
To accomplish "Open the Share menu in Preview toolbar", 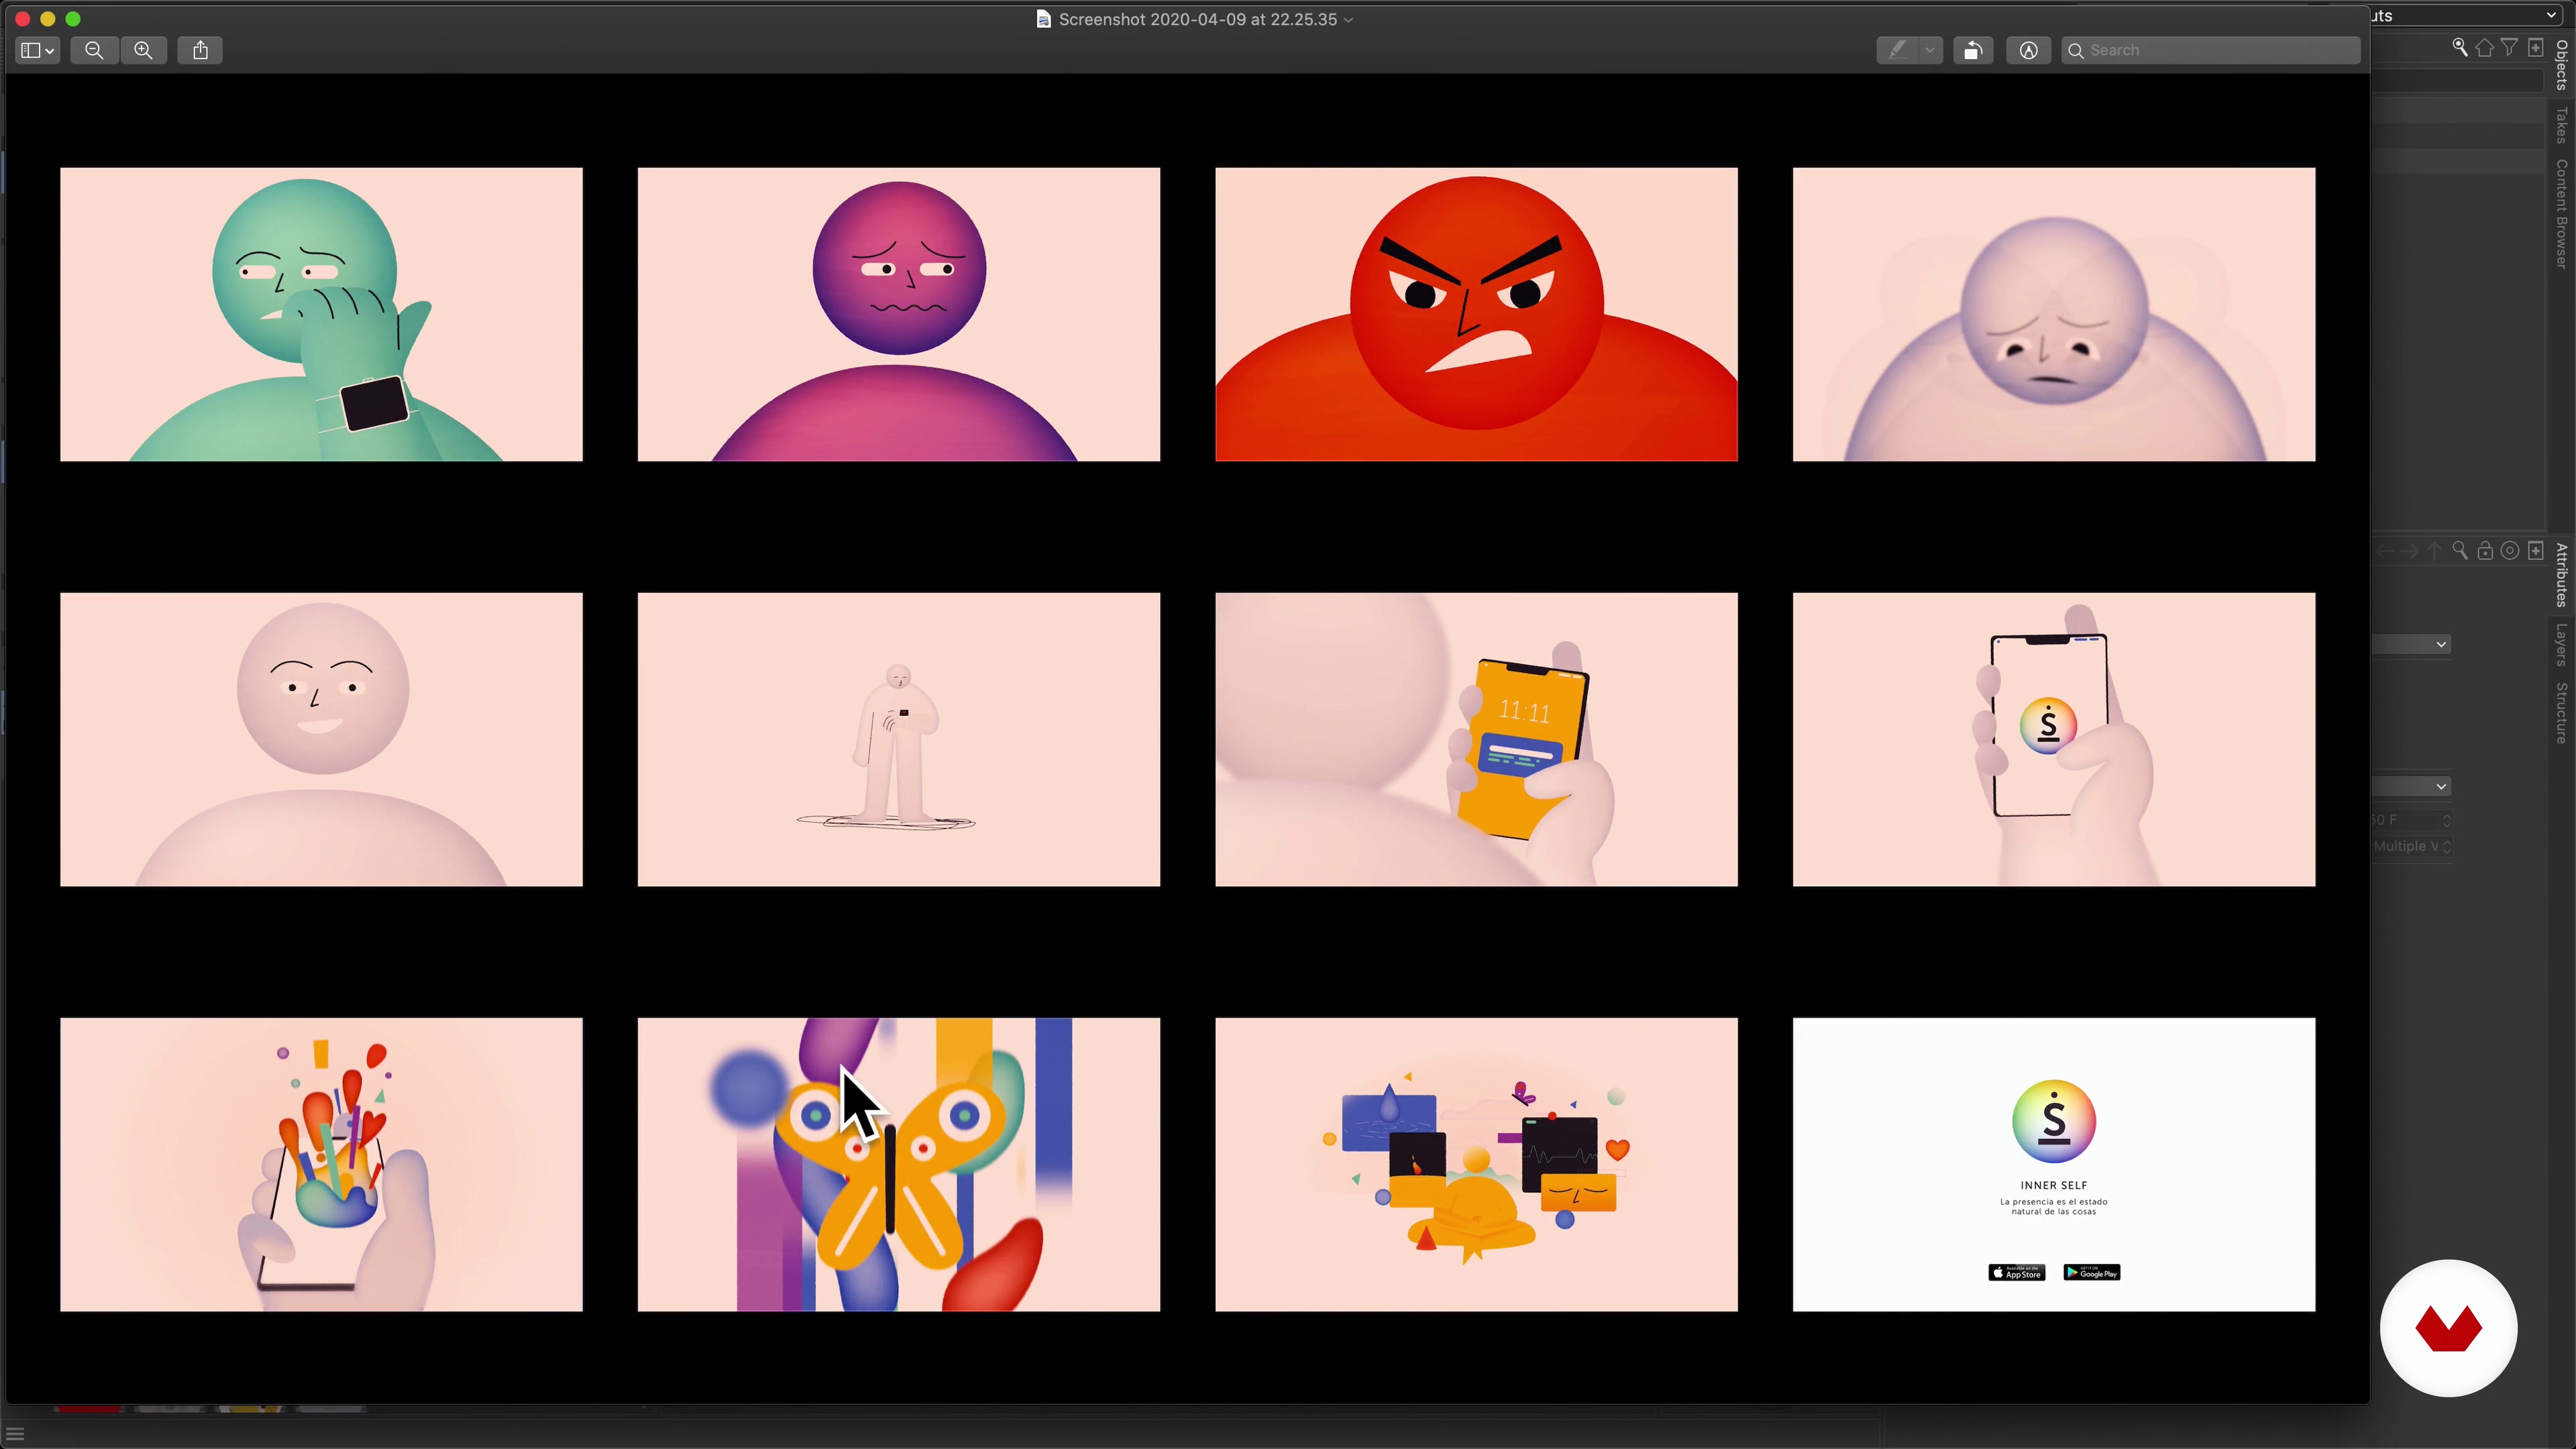I will [200, 50].
